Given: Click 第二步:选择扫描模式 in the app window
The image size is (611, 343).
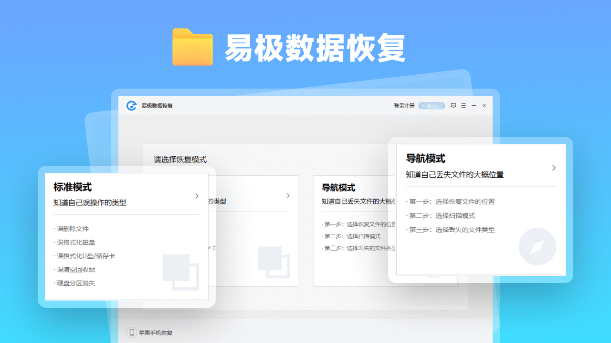Looking at the screenshot, I should pos(351,236).
